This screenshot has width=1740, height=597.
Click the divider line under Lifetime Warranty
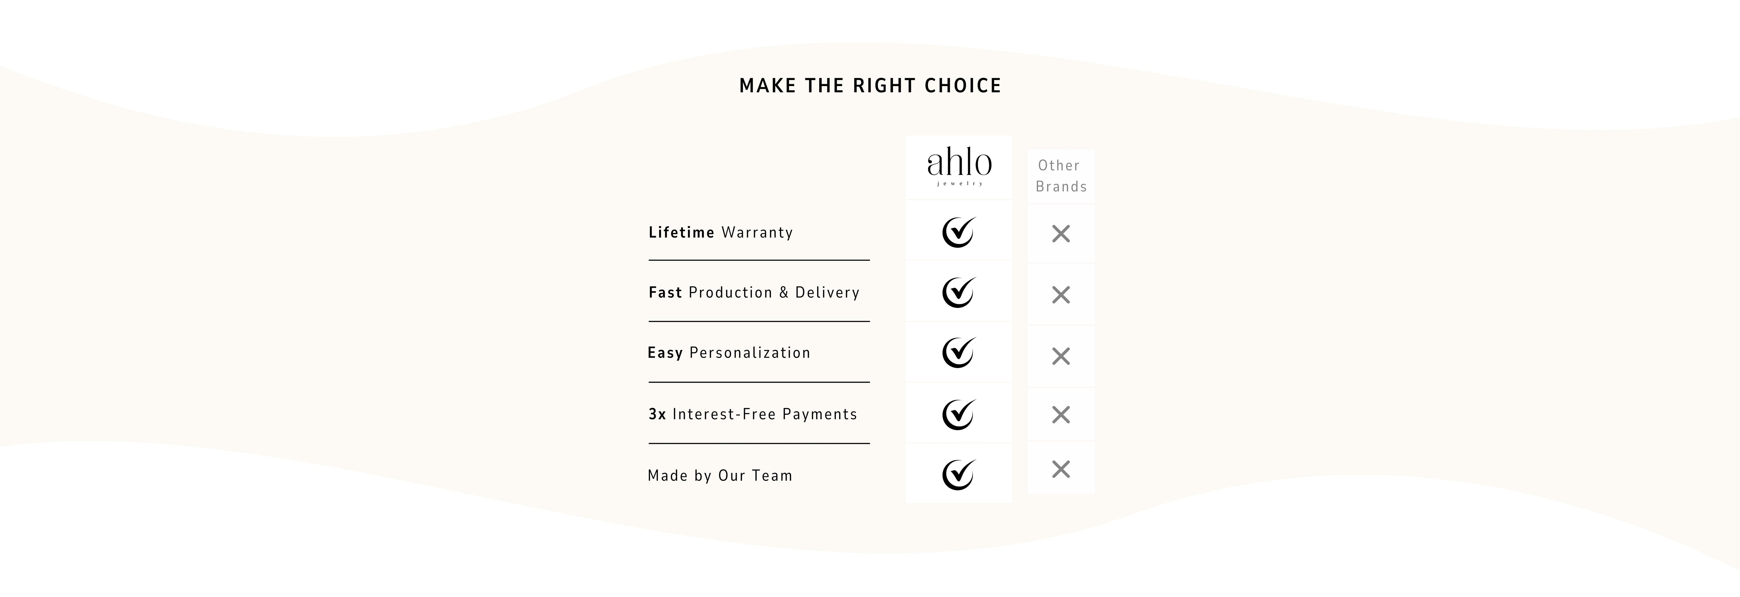point(759,260)
